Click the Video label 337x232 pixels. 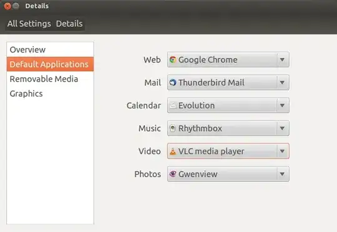[x=150, y=151]
